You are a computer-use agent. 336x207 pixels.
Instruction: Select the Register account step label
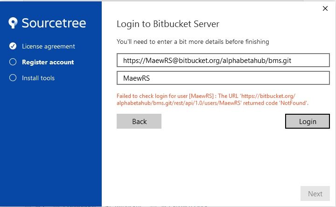[x=48, y=62]
